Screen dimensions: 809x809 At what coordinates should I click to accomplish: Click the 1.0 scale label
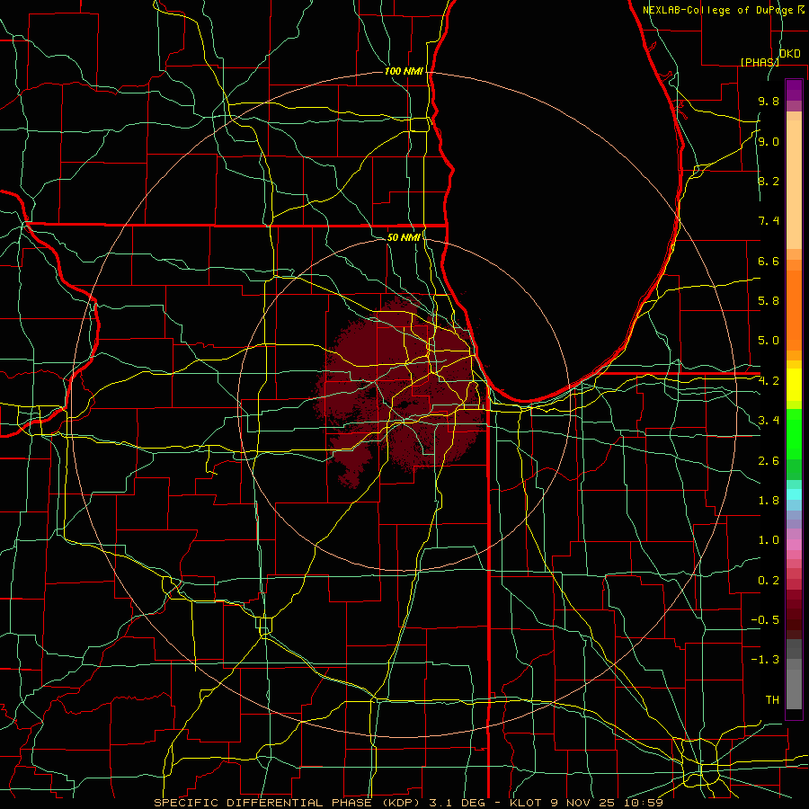pyautogui.click(x=769, y=540)
